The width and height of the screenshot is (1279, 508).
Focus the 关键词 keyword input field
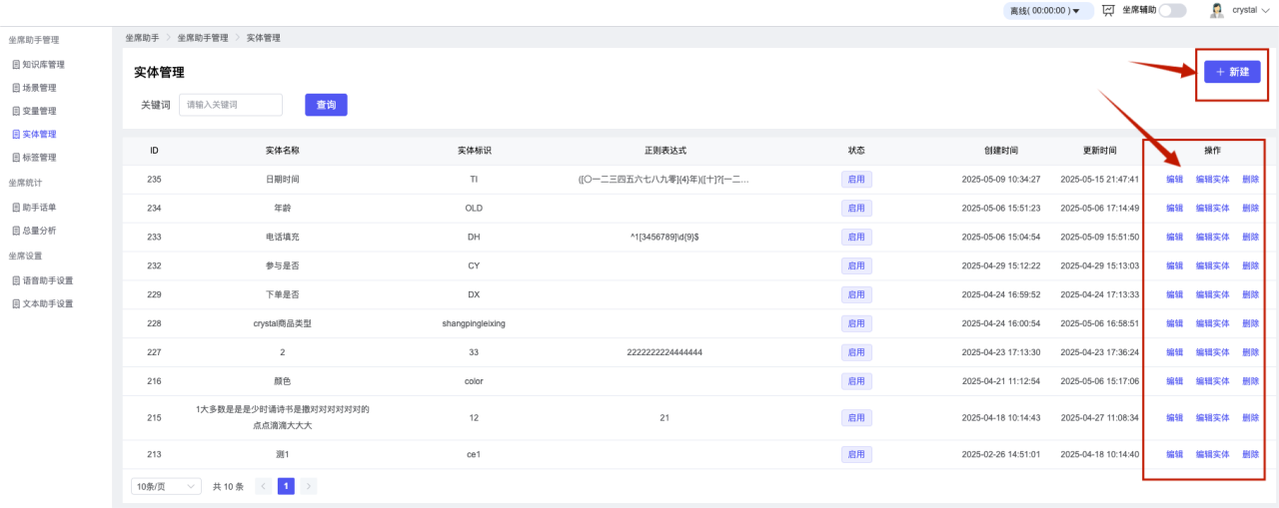[x=230, y=105]
